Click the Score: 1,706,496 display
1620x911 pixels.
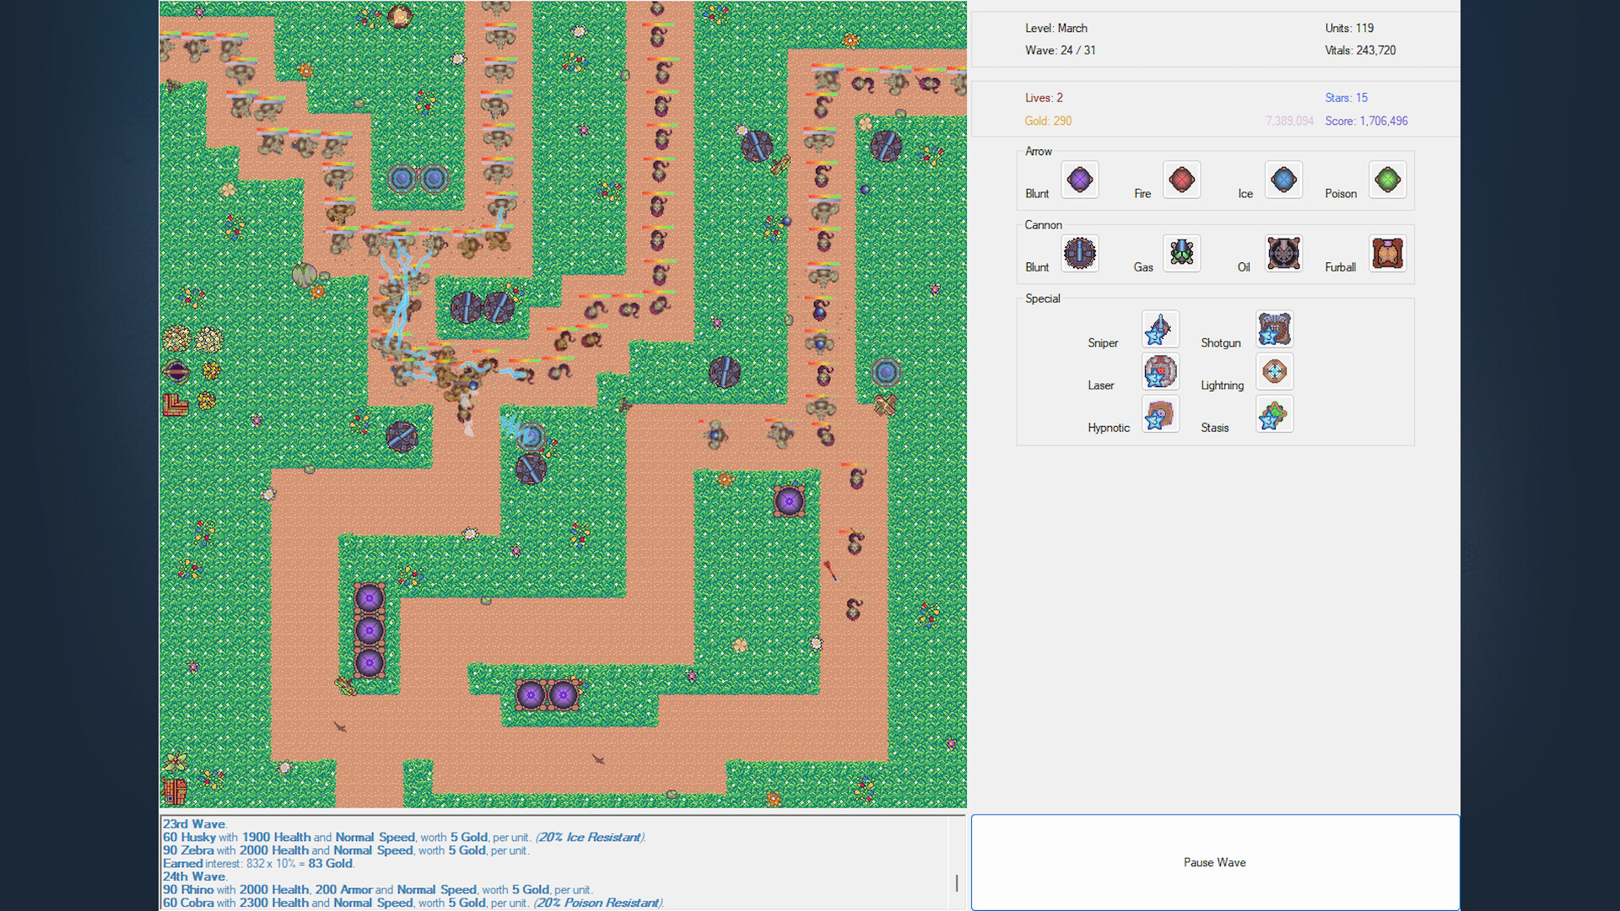coord(1366,121)
